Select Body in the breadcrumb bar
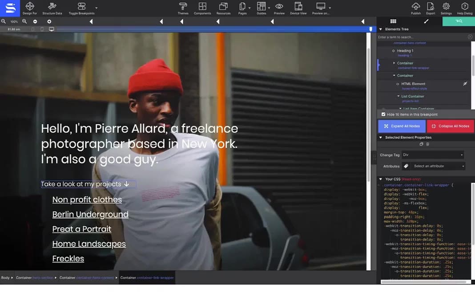The image size is (475, 302). [x=5, y=278]
